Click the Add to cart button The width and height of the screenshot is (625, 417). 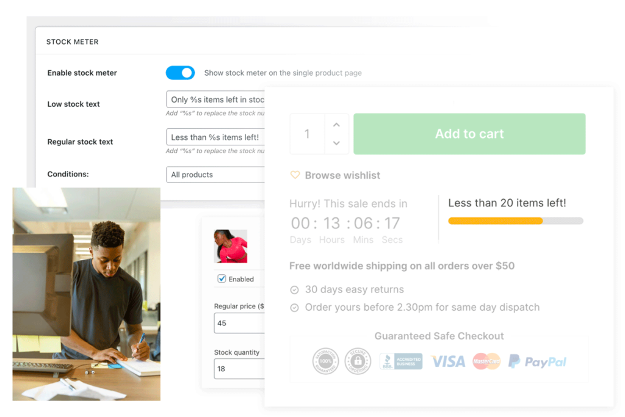[x=469, y=134]
